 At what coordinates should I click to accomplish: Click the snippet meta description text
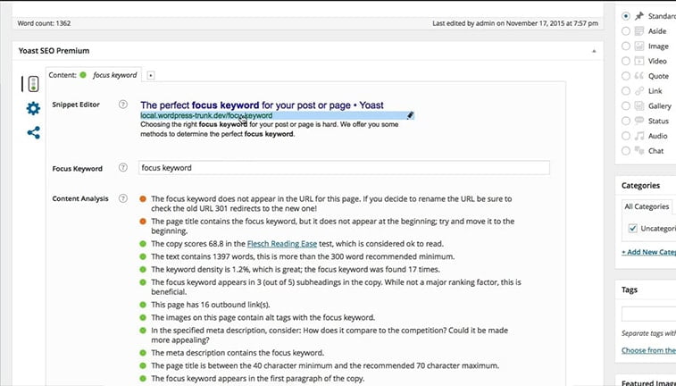[269, 129]
